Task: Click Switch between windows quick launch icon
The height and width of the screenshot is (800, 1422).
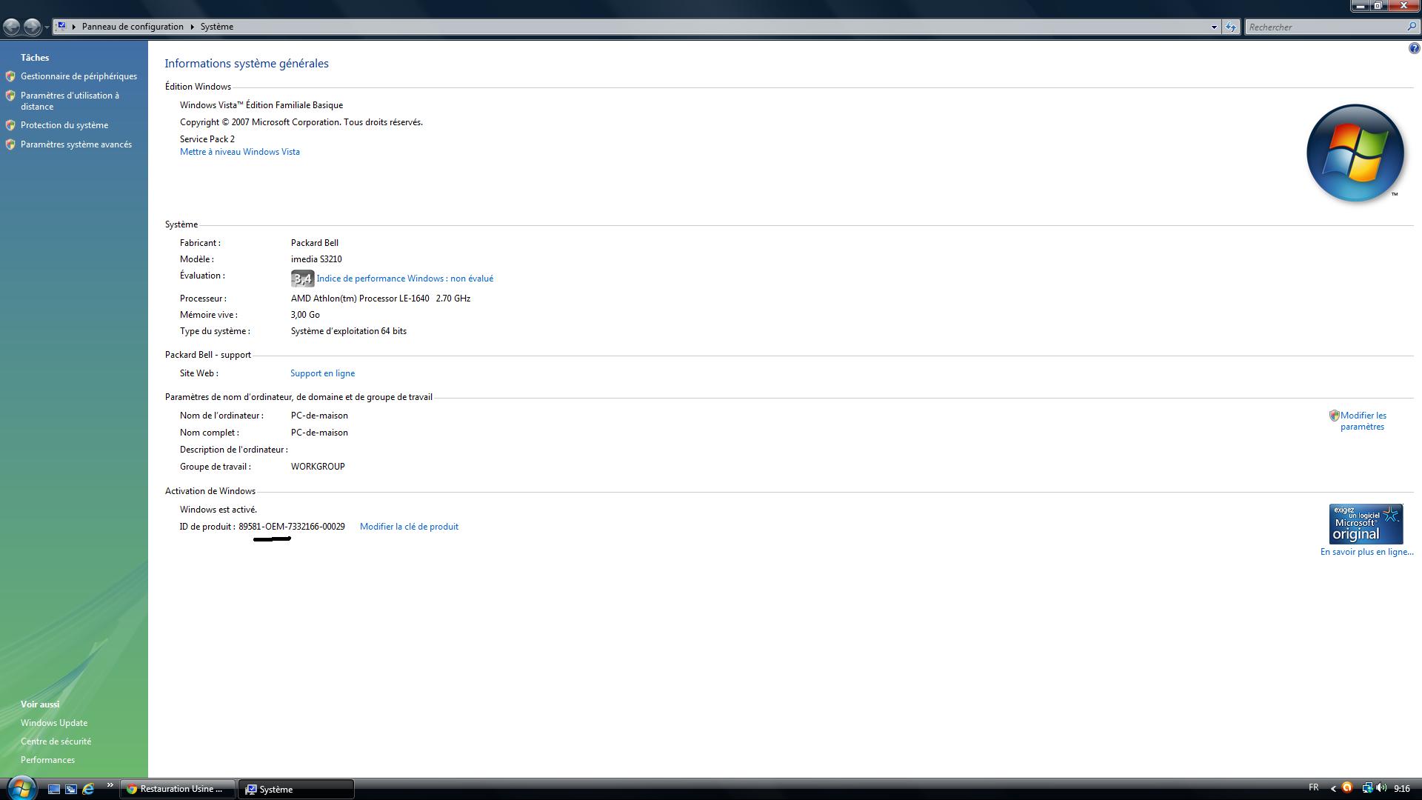Action: (x=71, y=790)
